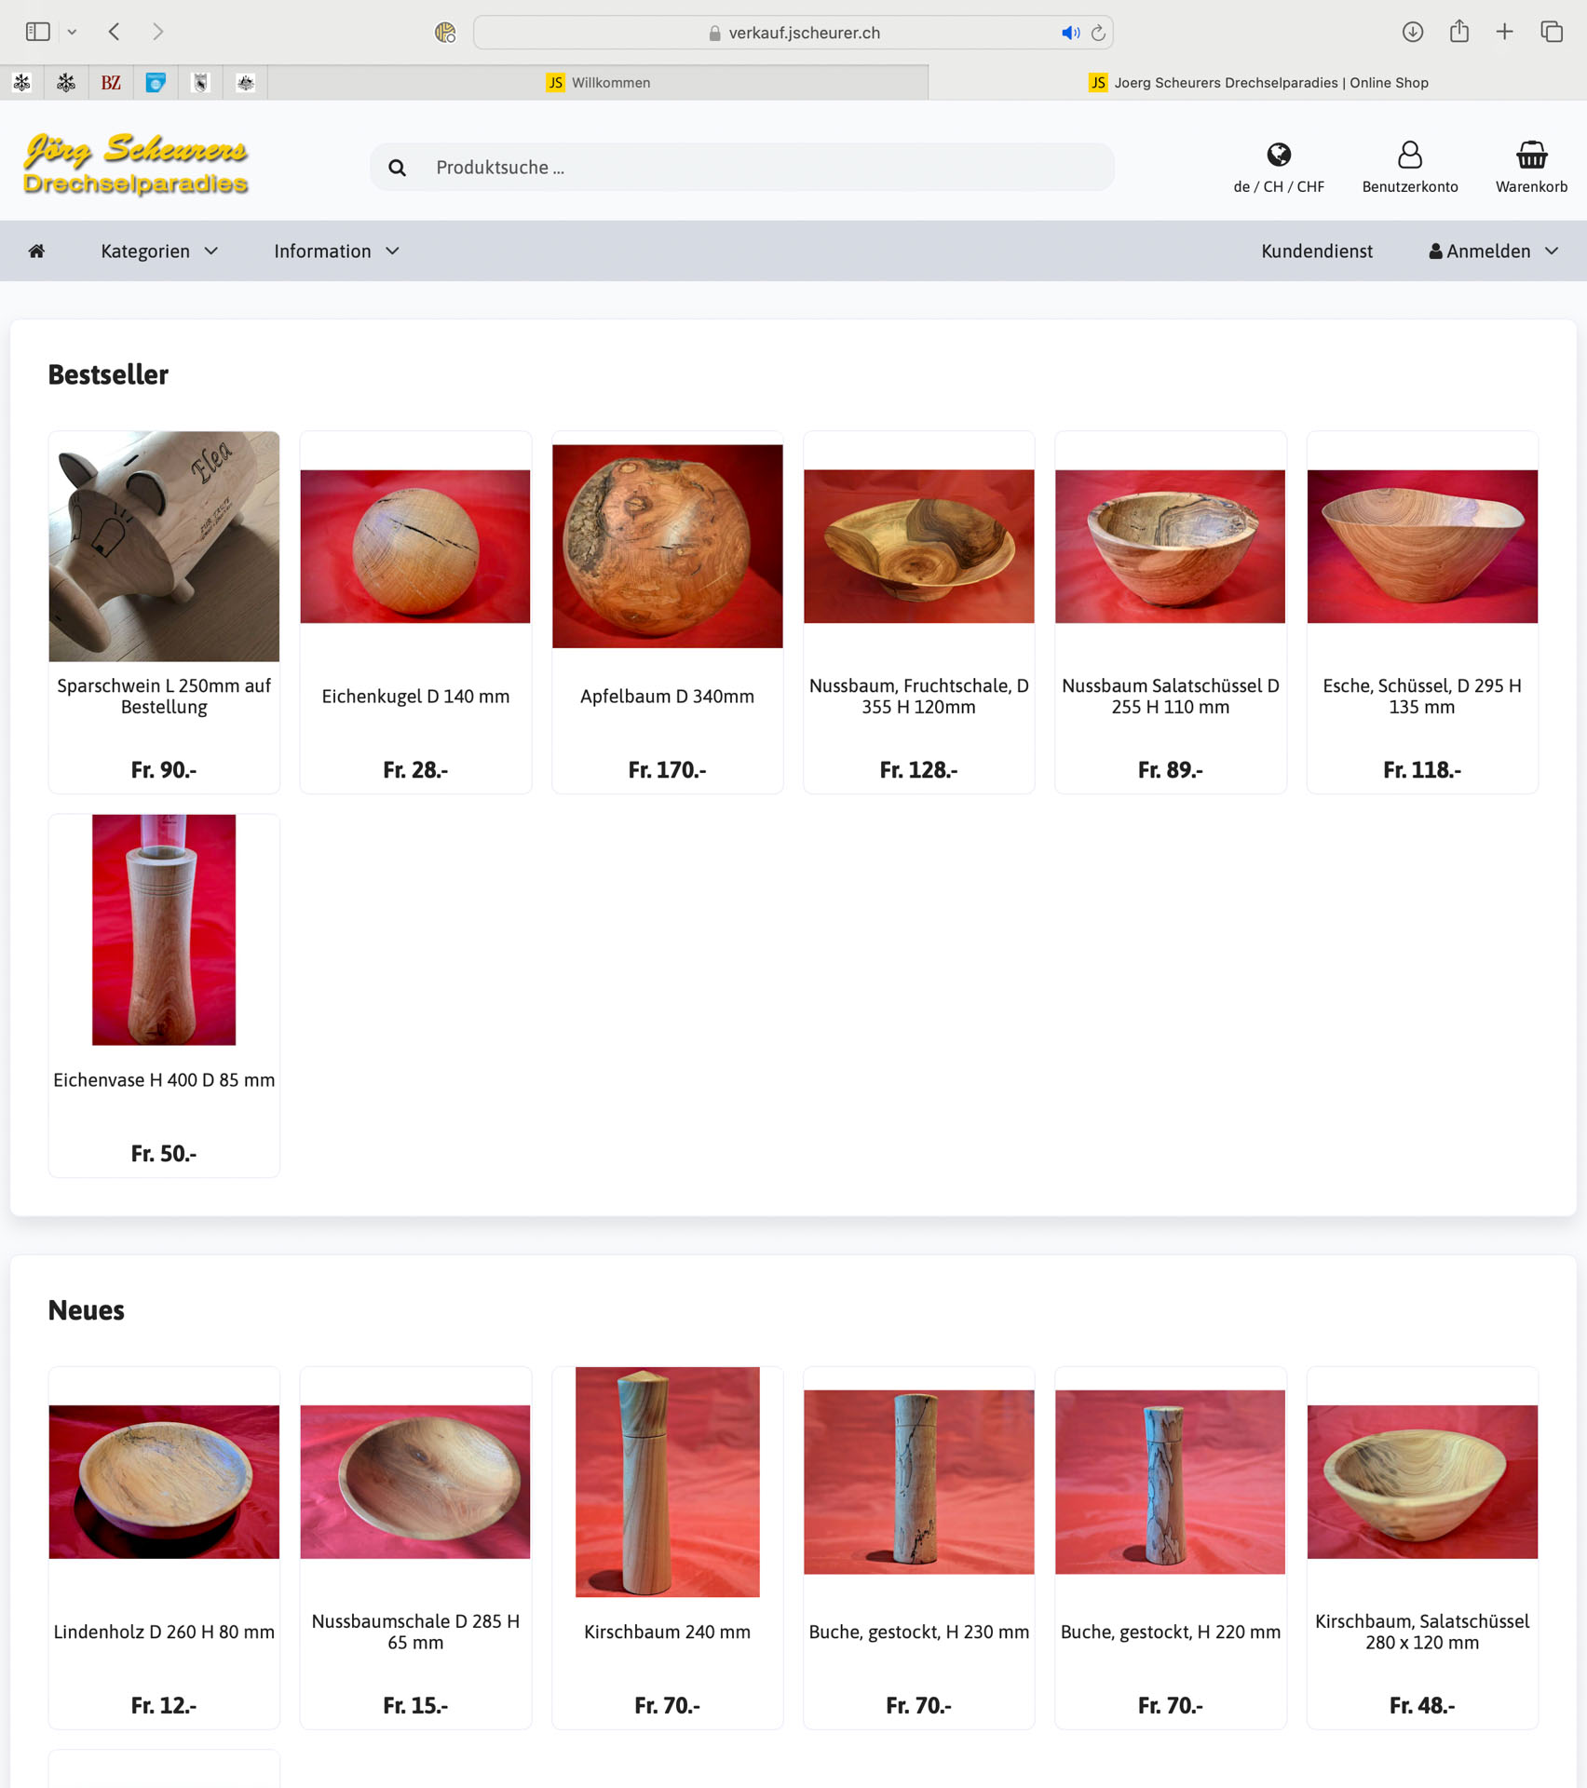1587x1788 pixels.
Task: Go back to previous page
Action: (x=114, y=32)
